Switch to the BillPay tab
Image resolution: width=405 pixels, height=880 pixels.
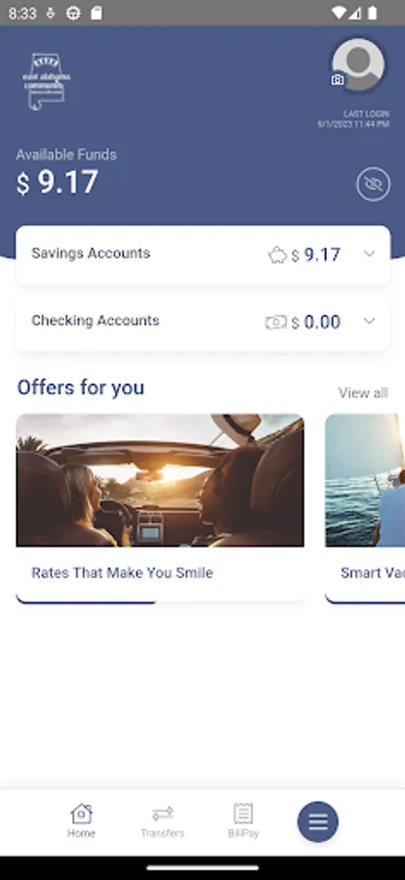(x=244, y=821)
